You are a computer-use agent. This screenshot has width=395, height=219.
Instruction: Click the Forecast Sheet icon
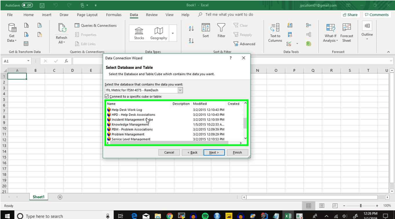tap(346, 32)
